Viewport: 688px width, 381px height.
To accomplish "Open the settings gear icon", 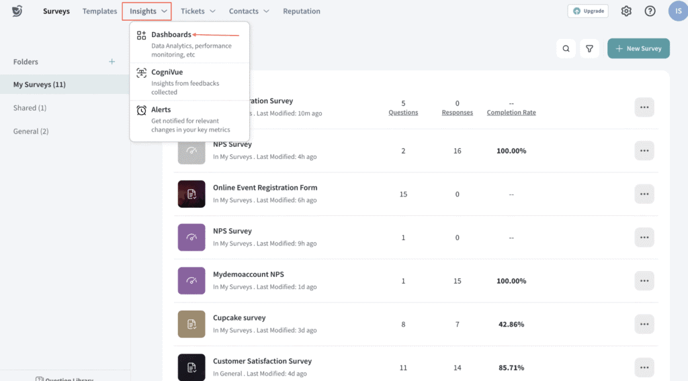I will coord(626,11).
